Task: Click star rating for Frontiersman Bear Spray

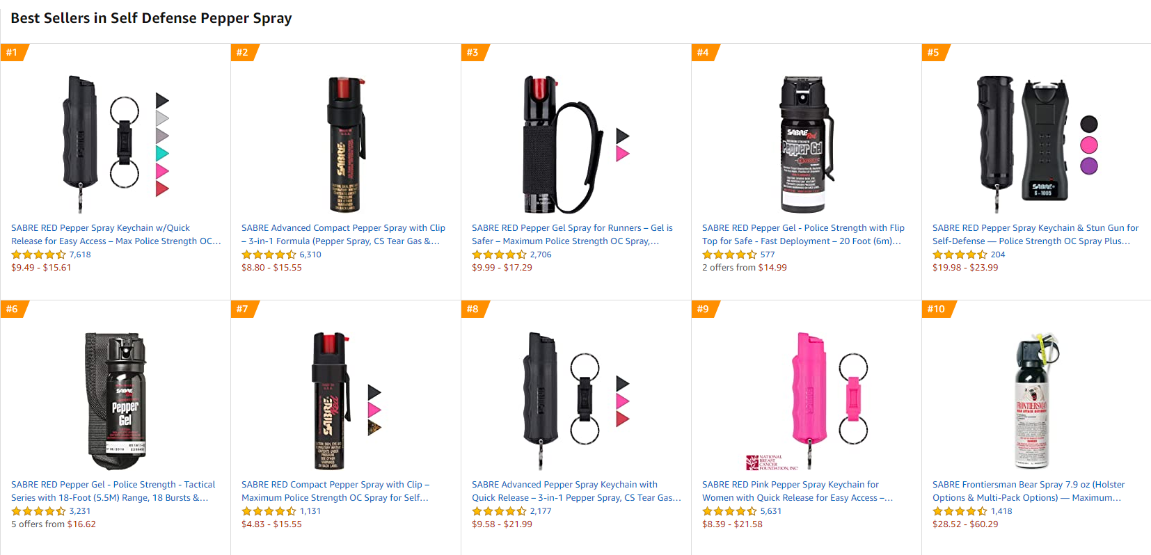Action: (960, 511)
